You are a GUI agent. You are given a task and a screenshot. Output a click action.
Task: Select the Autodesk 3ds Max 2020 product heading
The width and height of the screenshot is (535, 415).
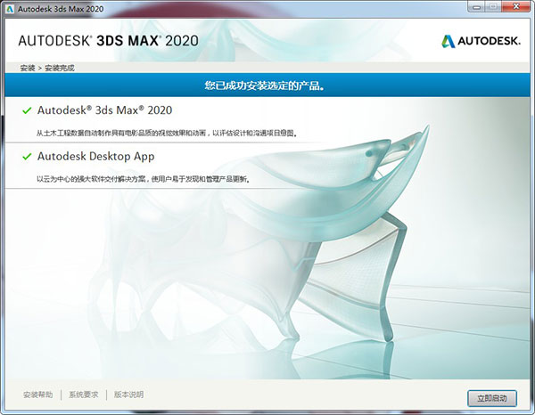click(104, 110)
